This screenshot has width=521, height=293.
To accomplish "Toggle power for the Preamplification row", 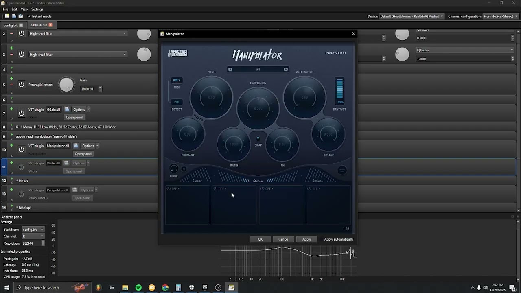I will (22, 85).
